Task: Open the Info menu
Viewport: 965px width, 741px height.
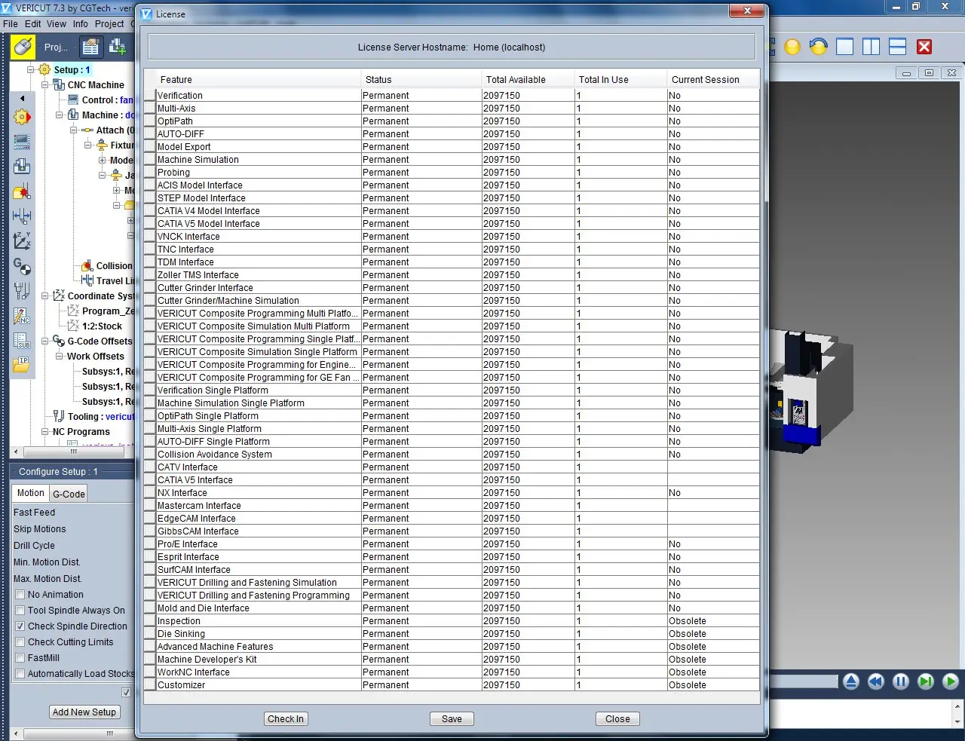Action: pos(81,24)
